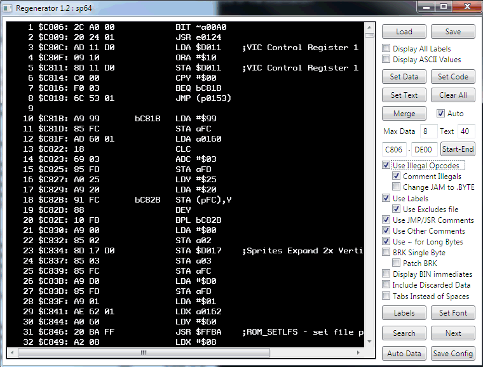The height and width of the screenshot is (367, 483).
Task: Click horizontal scrollbar right arrow
Action: pos(359,352)
